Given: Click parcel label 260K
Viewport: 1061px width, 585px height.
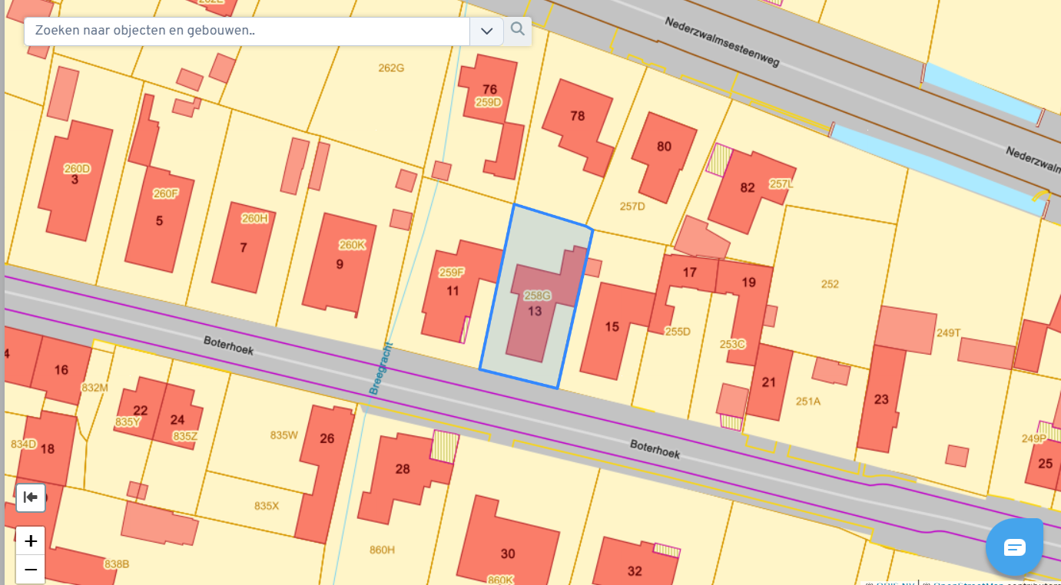Looking at the screenshot, I should click(x=353, y=246).
